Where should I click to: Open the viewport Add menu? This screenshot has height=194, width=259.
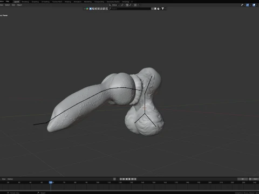pos(13,5)
